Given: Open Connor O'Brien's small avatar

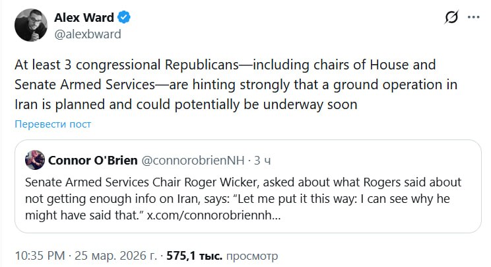Looking at the screenshot, I should point(35,159).
